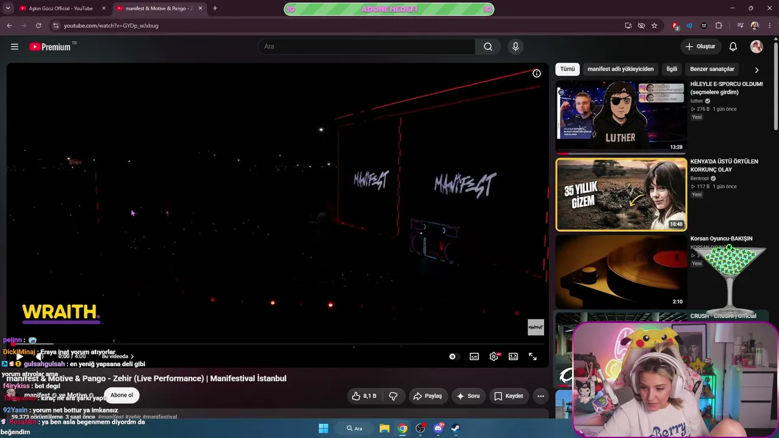Open the YouTube guide hamburger menu
Viewport: 779px width, 438px height.
pos(15,47)
